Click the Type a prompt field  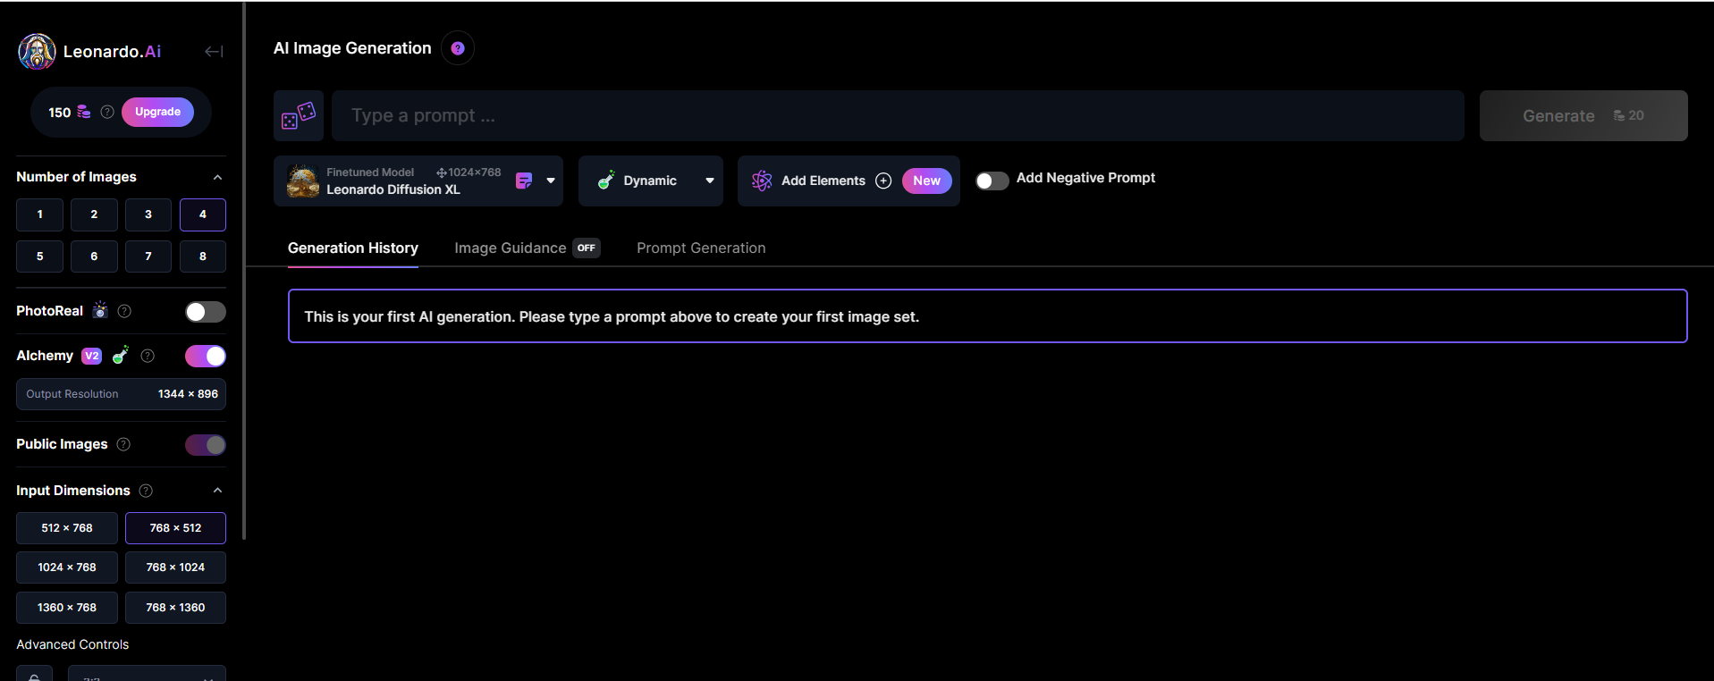tap(898, 115)
